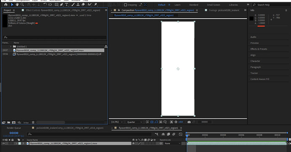Enable the Snapping checkbox
The height and width of the screenshot is (152, 291).
[x=125, y=5]
